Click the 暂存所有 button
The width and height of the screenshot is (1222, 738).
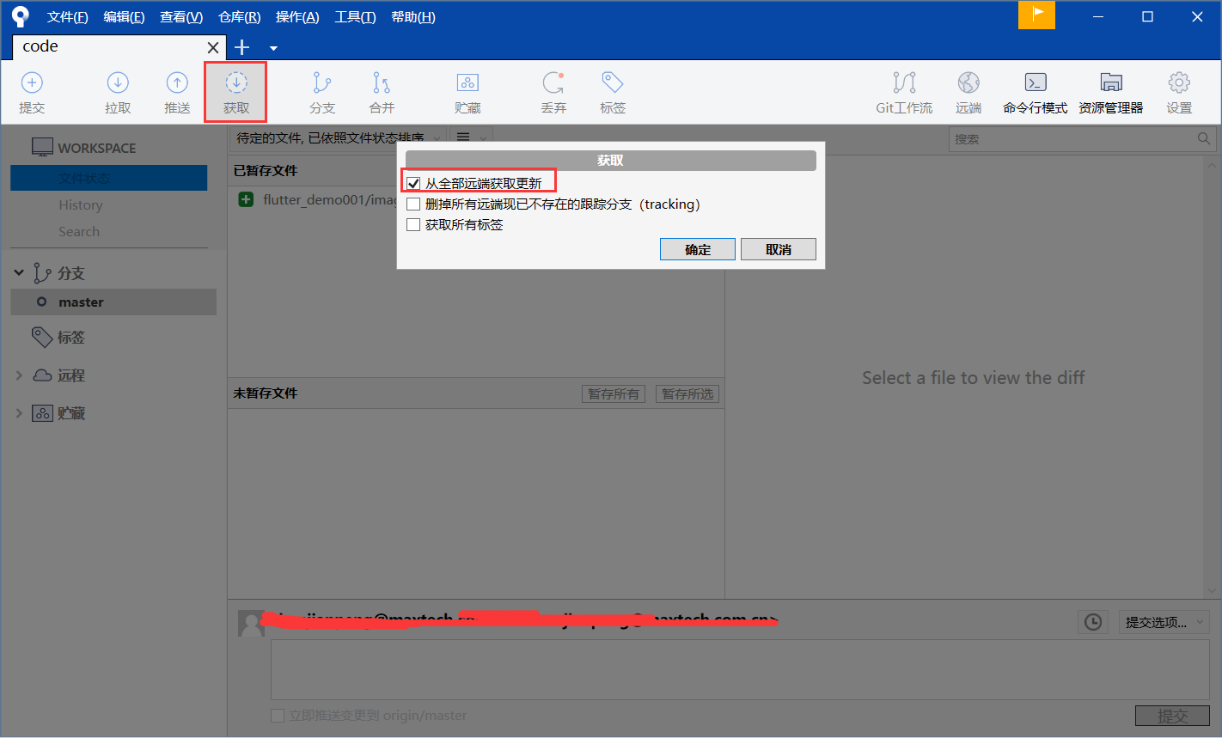[613, 393]
